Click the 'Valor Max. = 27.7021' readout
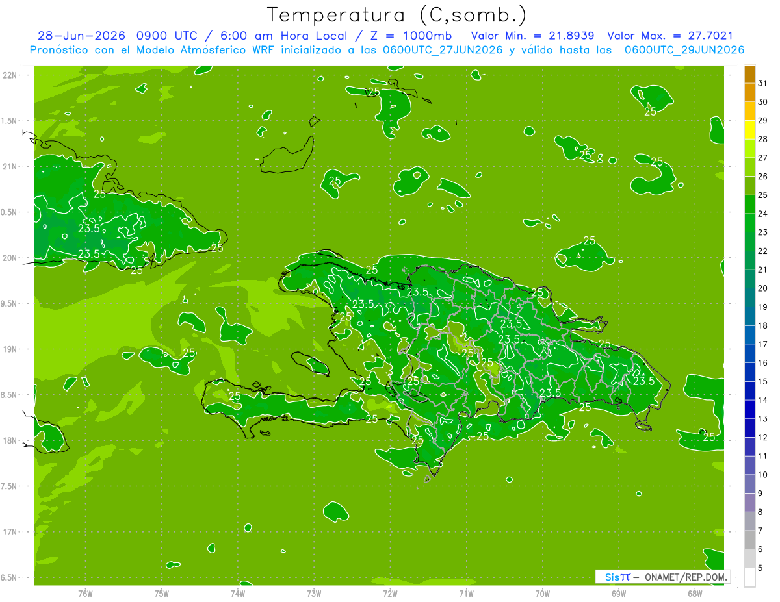Image resolution: width=780 pixels, height=602 pixels. point(669,36)
